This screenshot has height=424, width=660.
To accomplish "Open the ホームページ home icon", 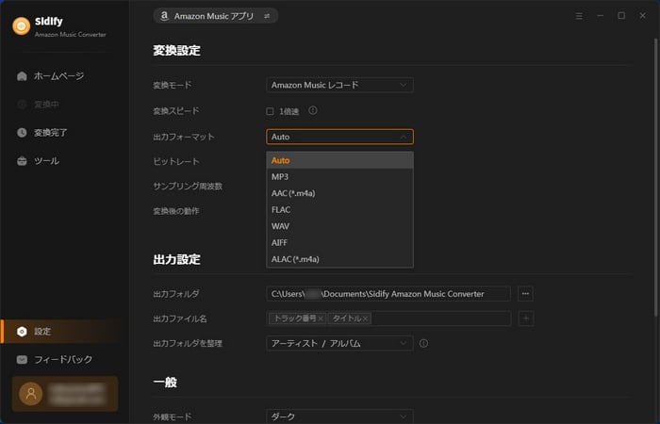I will pyautogui.click(x=22, y=76).
